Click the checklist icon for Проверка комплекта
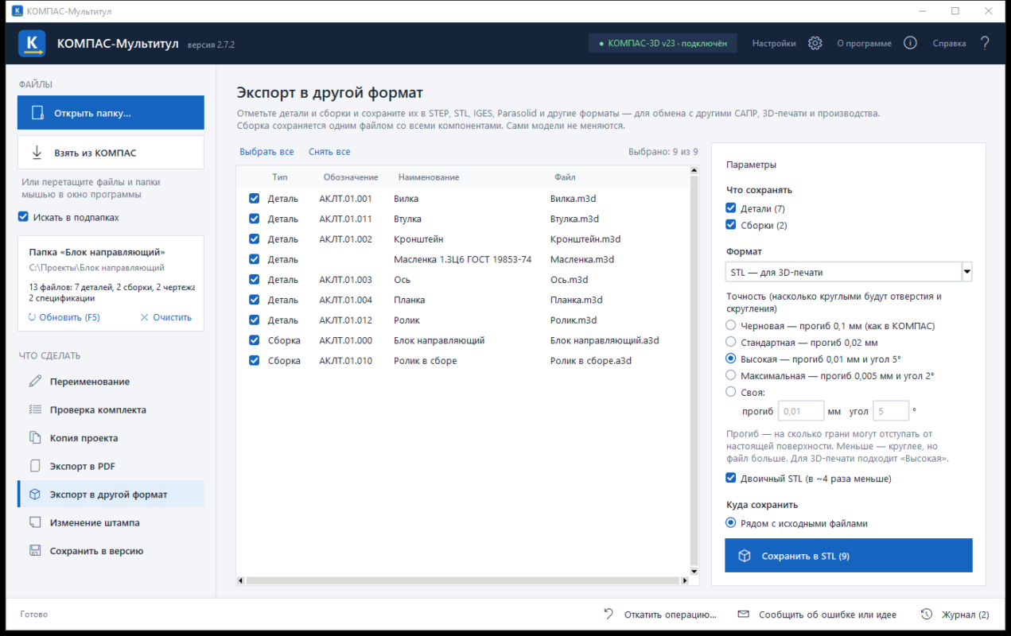This screenshot has height=636, width=1011. [x=35, y=409]
